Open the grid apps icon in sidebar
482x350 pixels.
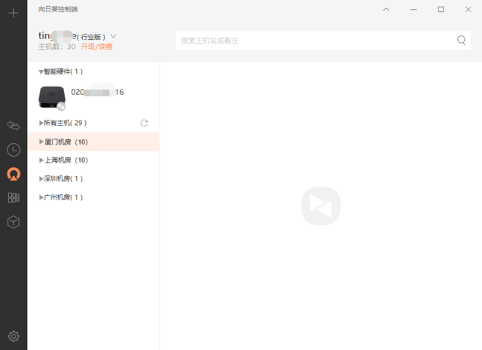coord(13,198)
